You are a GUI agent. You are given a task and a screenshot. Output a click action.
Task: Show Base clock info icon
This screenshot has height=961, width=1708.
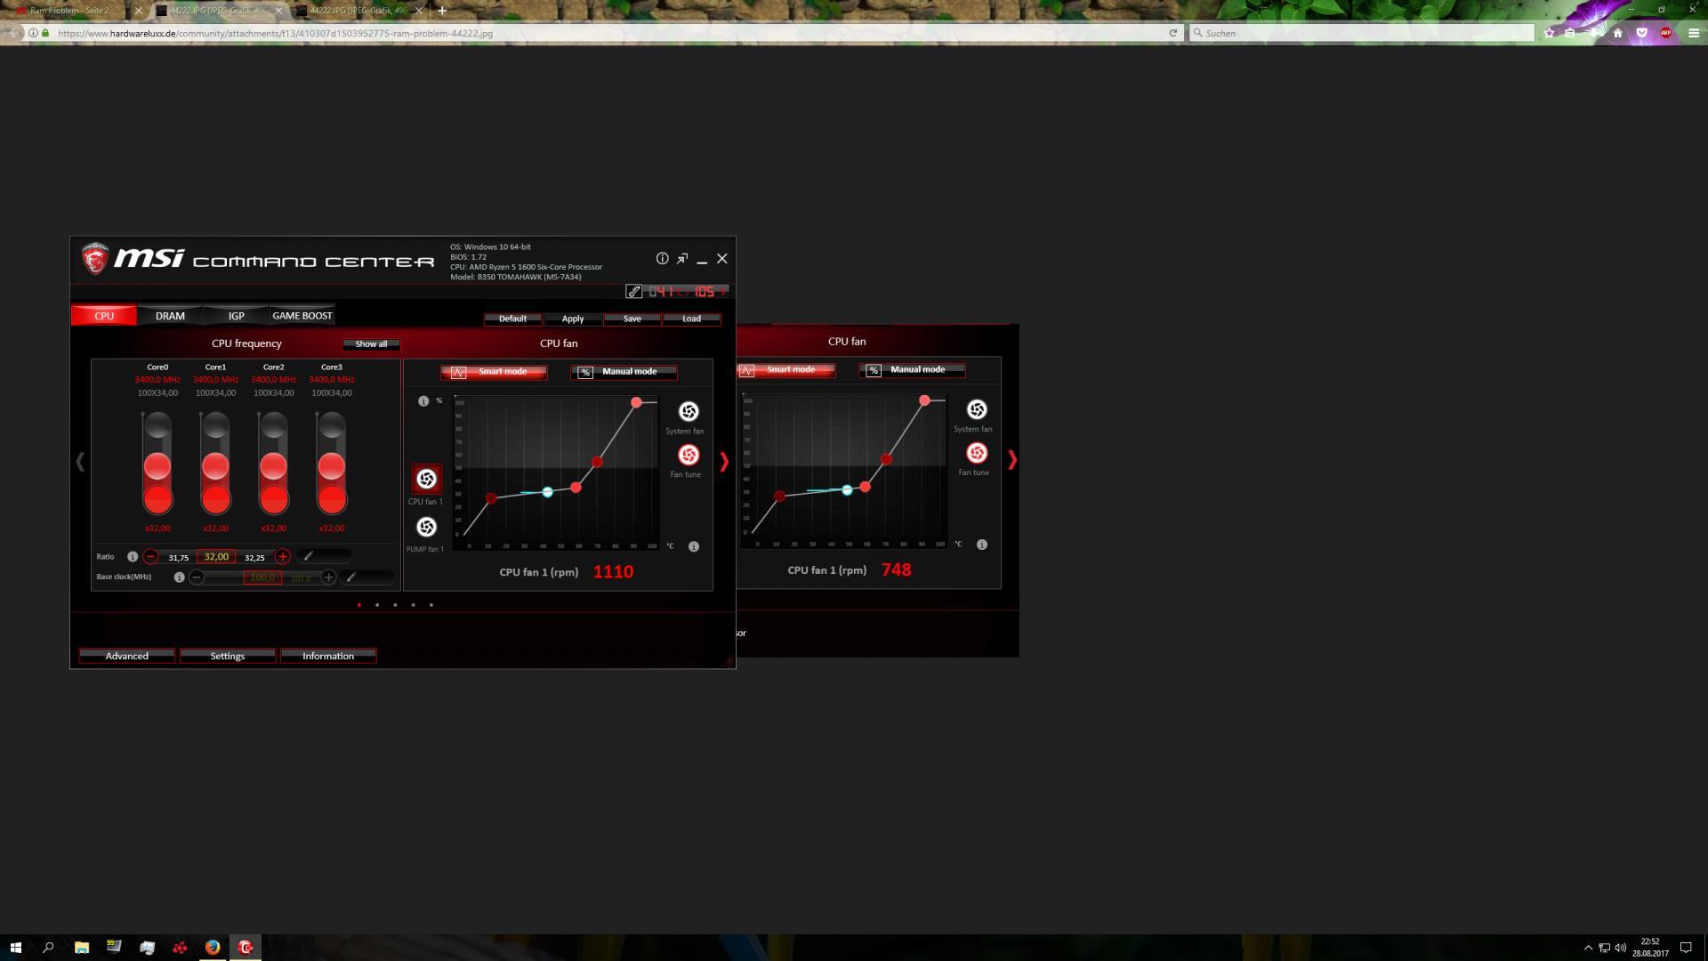[x=179, y=577]
